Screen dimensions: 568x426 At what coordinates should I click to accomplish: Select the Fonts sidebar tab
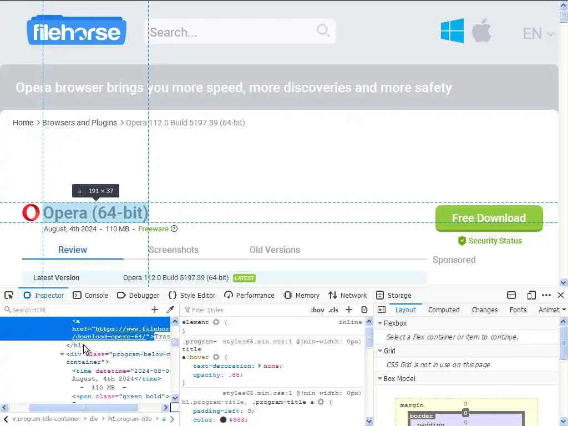[518, 310]
